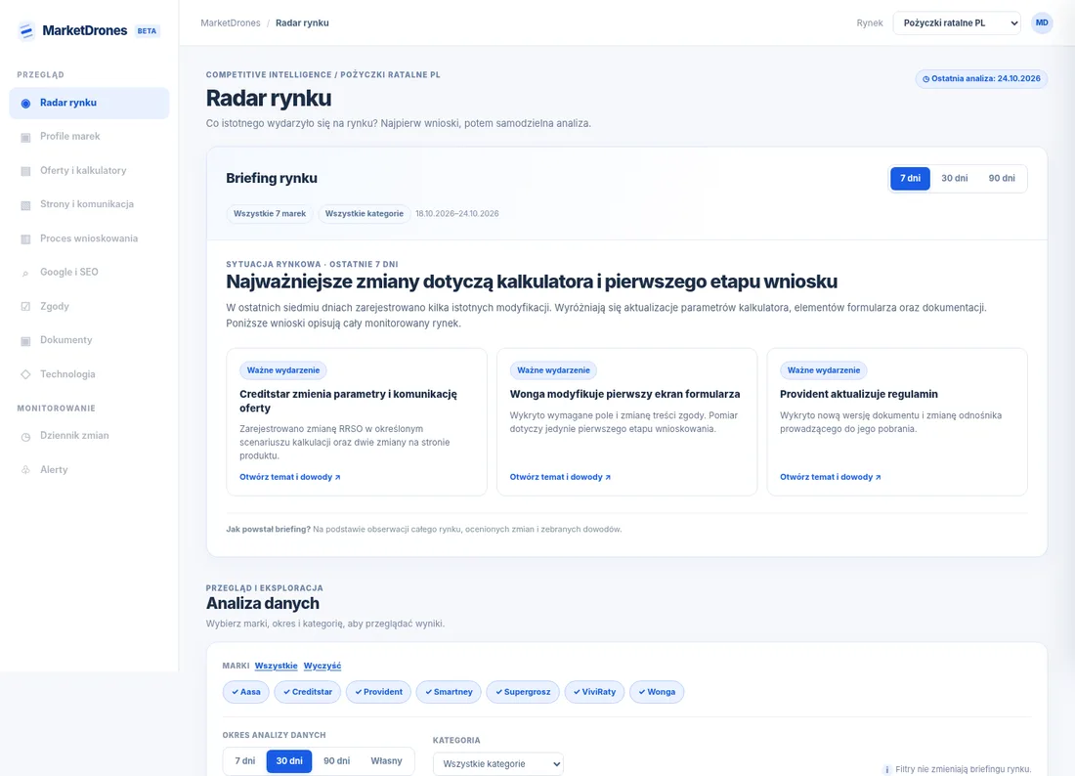Click Wonga modyfikuje pierwszy ekran formularza title
The width and height of the screenshot is (1075, 776).
tap(624, 394)
